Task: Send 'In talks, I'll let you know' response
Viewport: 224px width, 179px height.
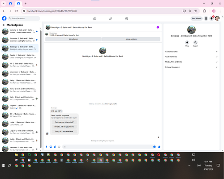Action: coord(64,127)
